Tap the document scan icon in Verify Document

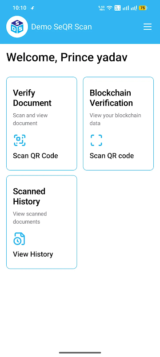pyautogui.click(x=20, y=140)
